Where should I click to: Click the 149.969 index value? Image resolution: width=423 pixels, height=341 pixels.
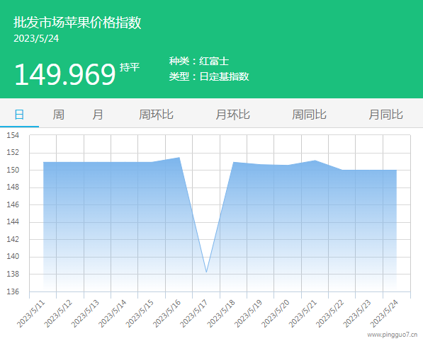point(65,74)
